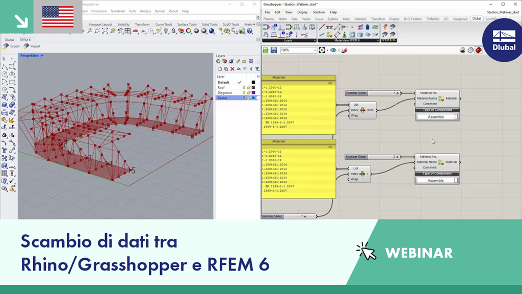522x294 pixels.
Task: Open the layer filter funnel icon
Action: click(257, 69)
